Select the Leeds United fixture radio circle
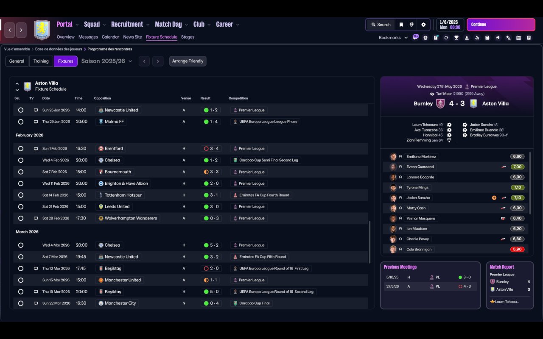 click(x=21, y=207)
